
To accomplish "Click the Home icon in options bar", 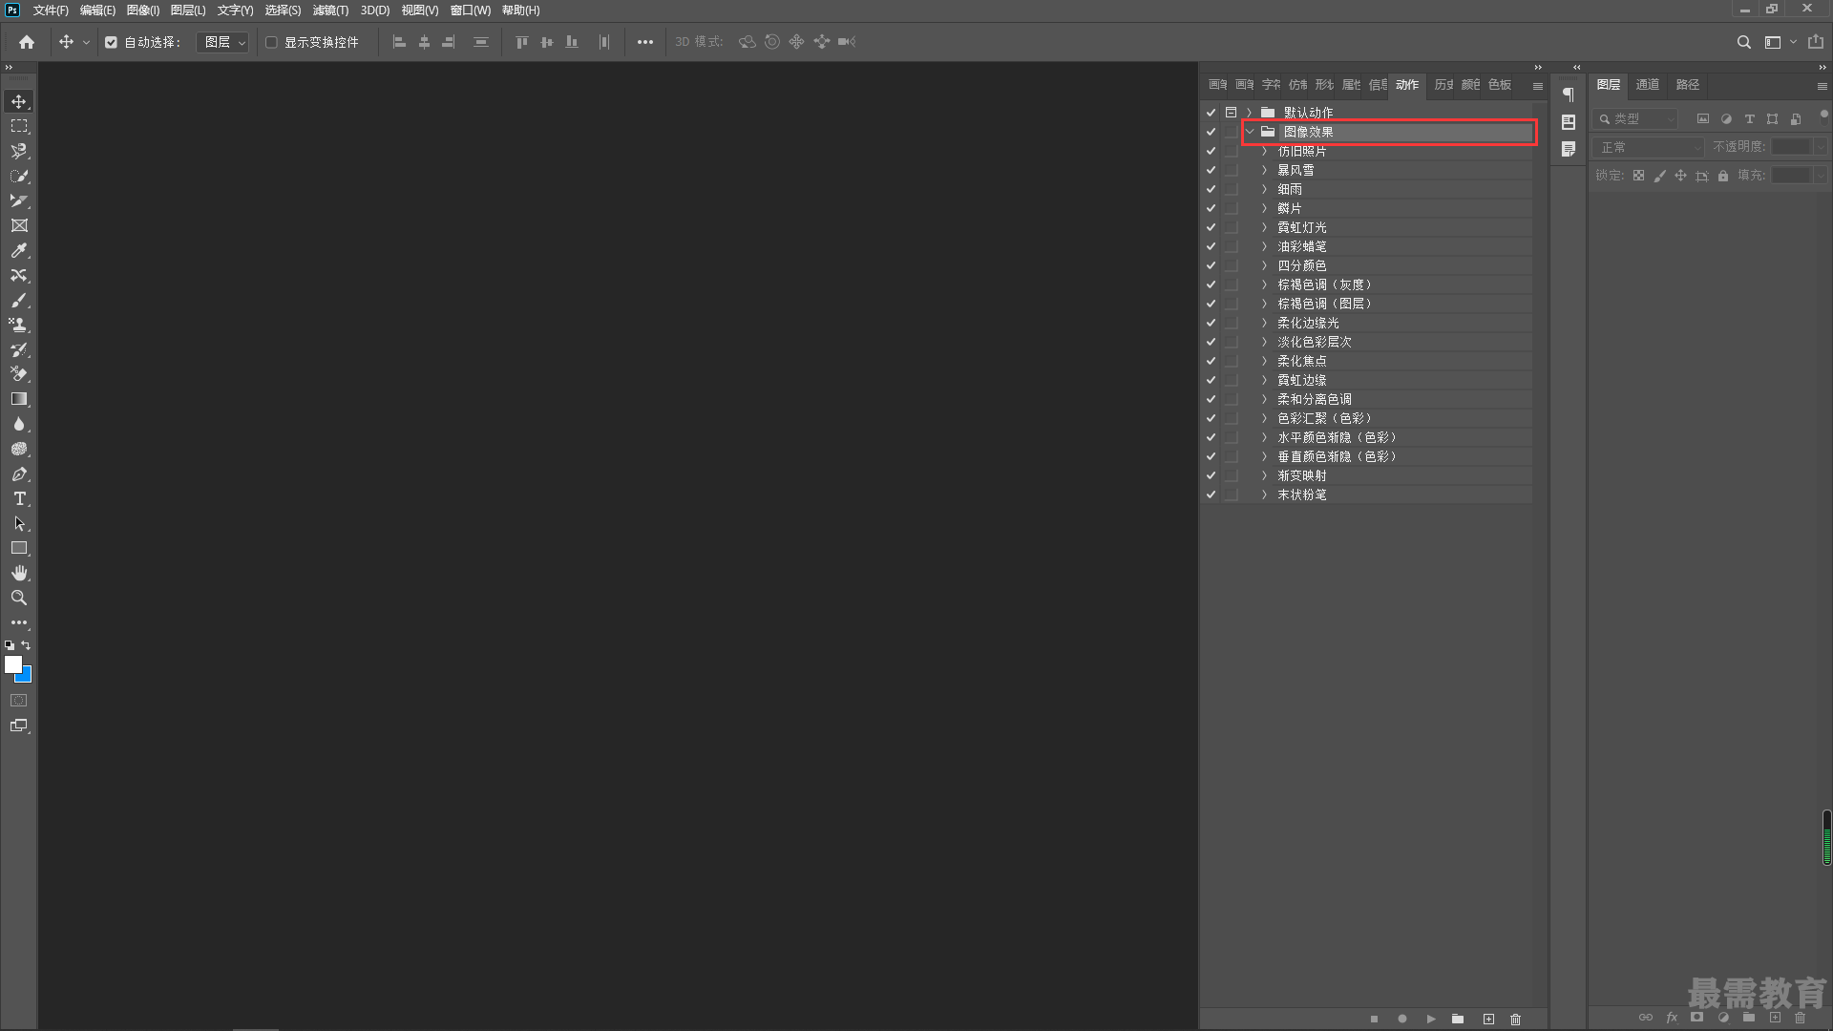I will click(27, 42).
